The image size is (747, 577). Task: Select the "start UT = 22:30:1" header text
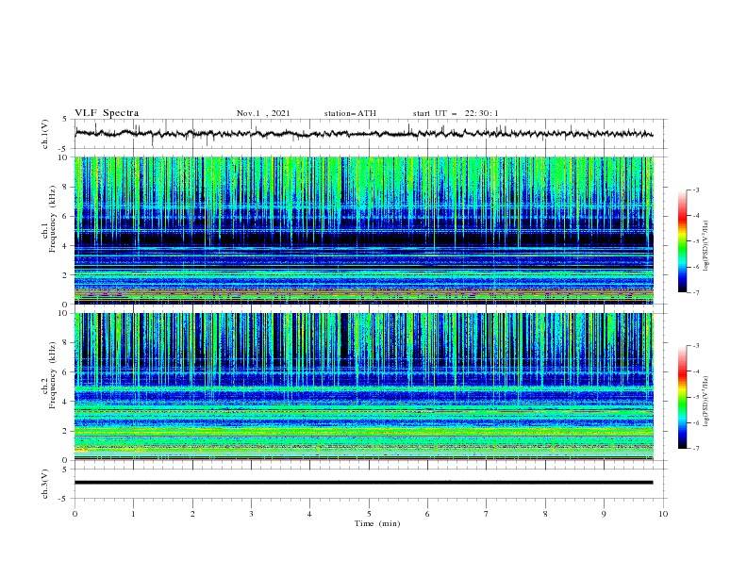pyautogui.click(x=456, y=113)
